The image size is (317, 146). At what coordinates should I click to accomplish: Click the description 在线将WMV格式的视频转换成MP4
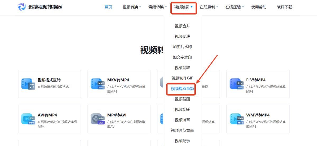pos(266,124)
